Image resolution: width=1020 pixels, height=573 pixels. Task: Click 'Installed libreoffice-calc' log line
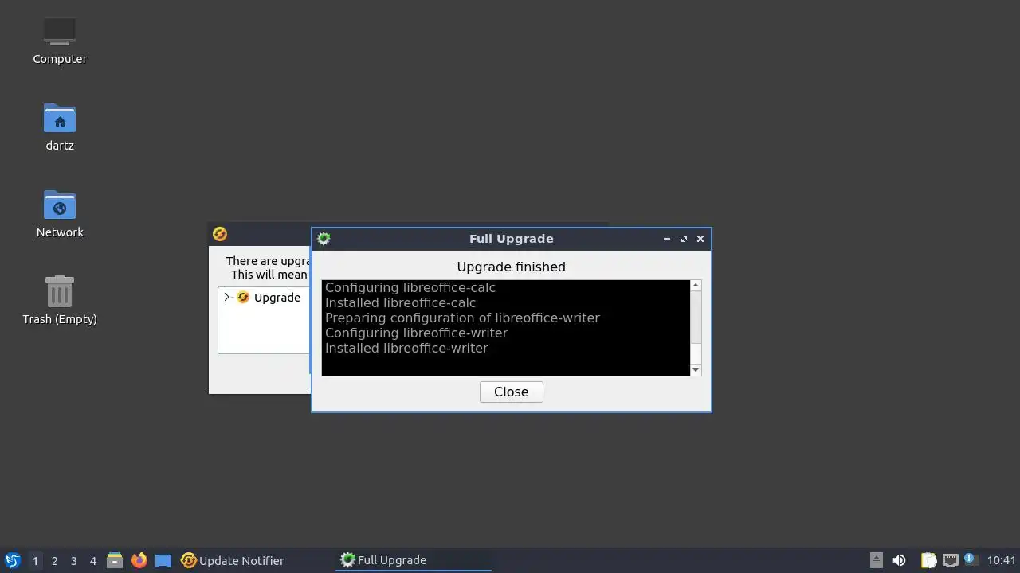[x=400, y=302]
